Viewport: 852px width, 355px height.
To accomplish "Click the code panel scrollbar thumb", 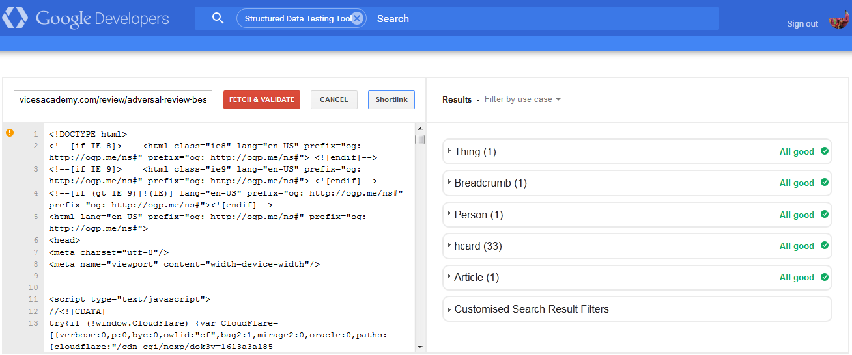I will (x=420, y=139).
